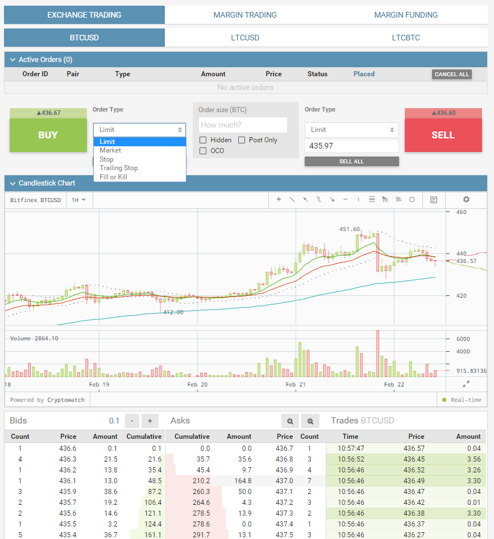Click bid price 435.9

(x=68, y=492)
